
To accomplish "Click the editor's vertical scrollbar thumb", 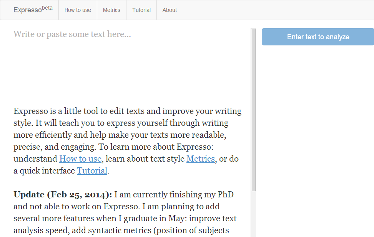I will pyautogui.click(x=253, y=110).
